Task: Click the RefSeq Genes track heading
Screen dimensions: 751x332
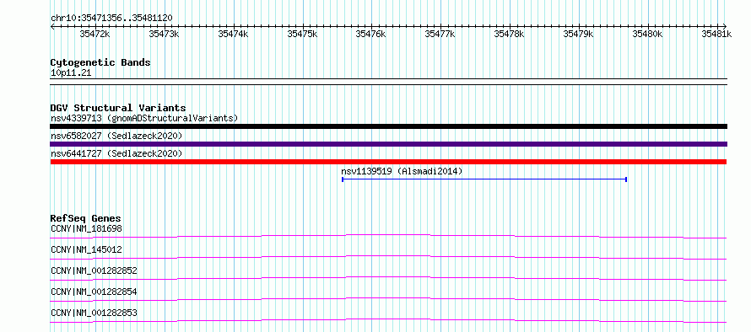Action: click(86, 218)
